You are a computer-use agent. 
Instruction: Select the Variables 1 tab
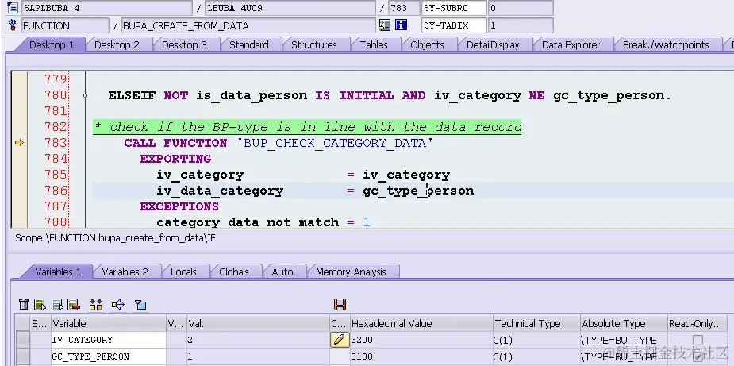[x=58, y=272]
